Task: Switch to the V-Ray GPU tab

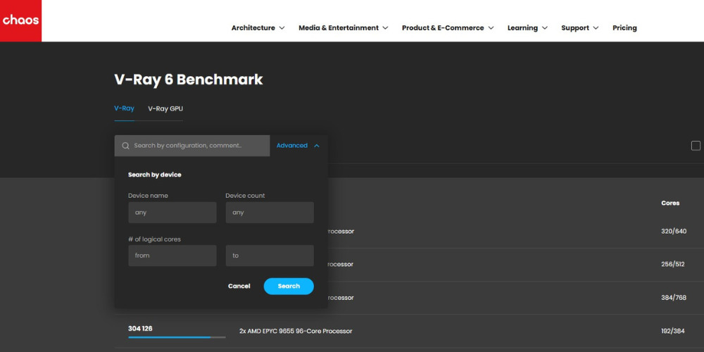Action: coord(165,108)
